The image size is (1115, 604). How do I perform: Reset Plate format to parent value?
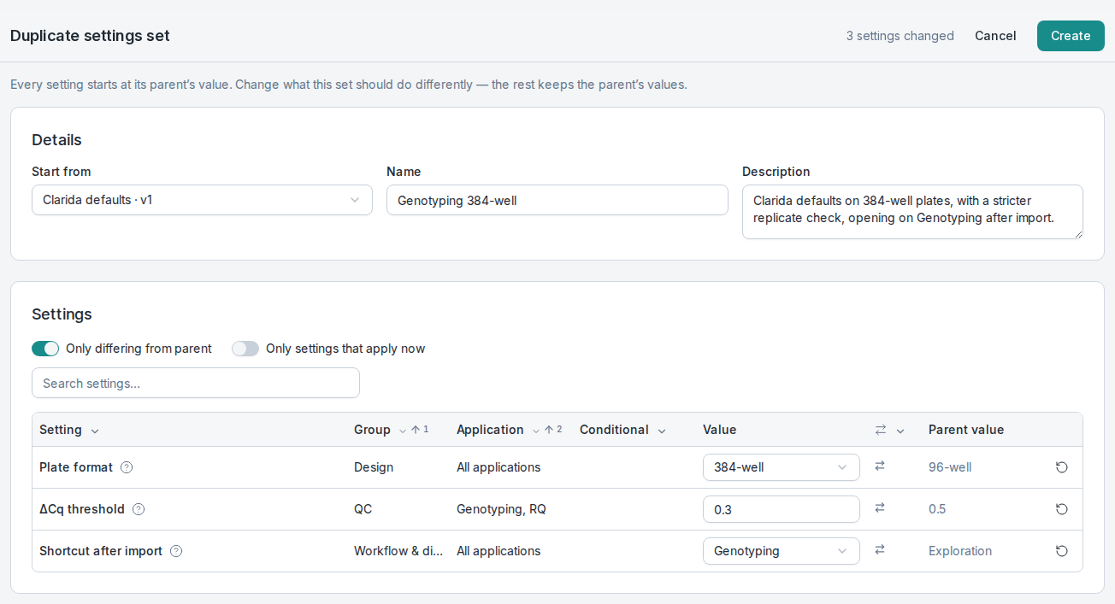point(1061,467)
